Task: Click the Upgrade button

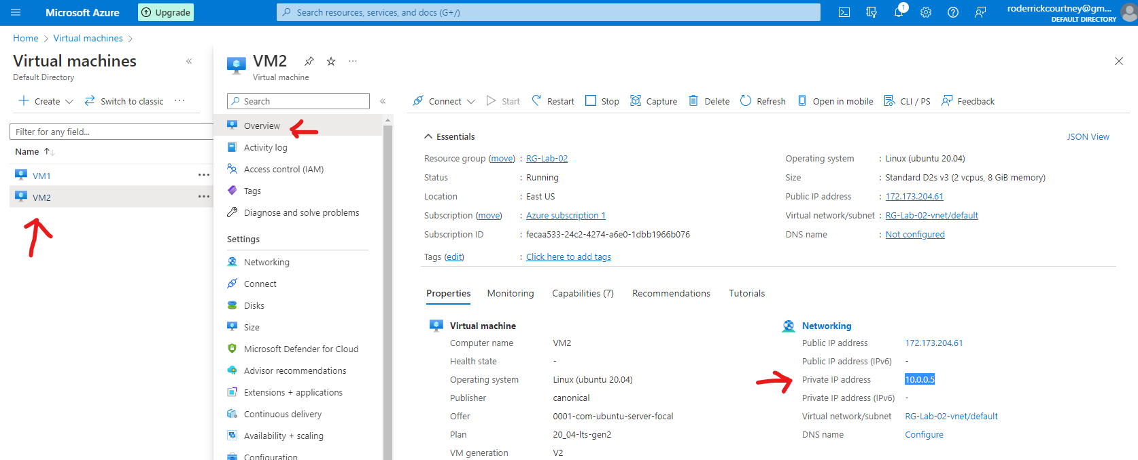Action: click(x=166, y=12)
